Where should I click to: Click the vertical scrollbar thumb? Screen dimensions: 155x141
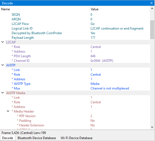(x=152, y=30)
